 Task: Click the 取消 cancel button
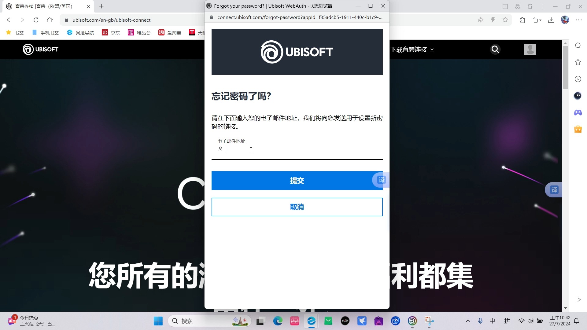[x=297, y=207]
